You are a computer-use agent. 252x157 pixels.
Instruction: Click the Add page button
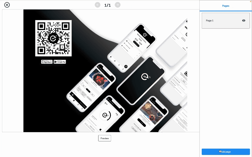(226, 152)
